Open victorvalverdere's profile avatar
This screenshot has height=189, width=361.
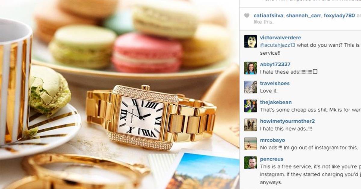[x=250, y=41]
